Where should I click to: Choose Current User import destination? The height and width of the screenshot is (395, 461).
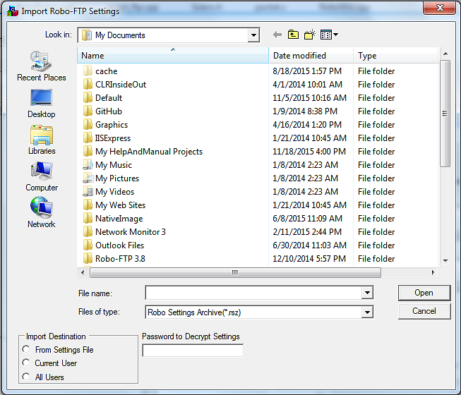click(27, 363)
